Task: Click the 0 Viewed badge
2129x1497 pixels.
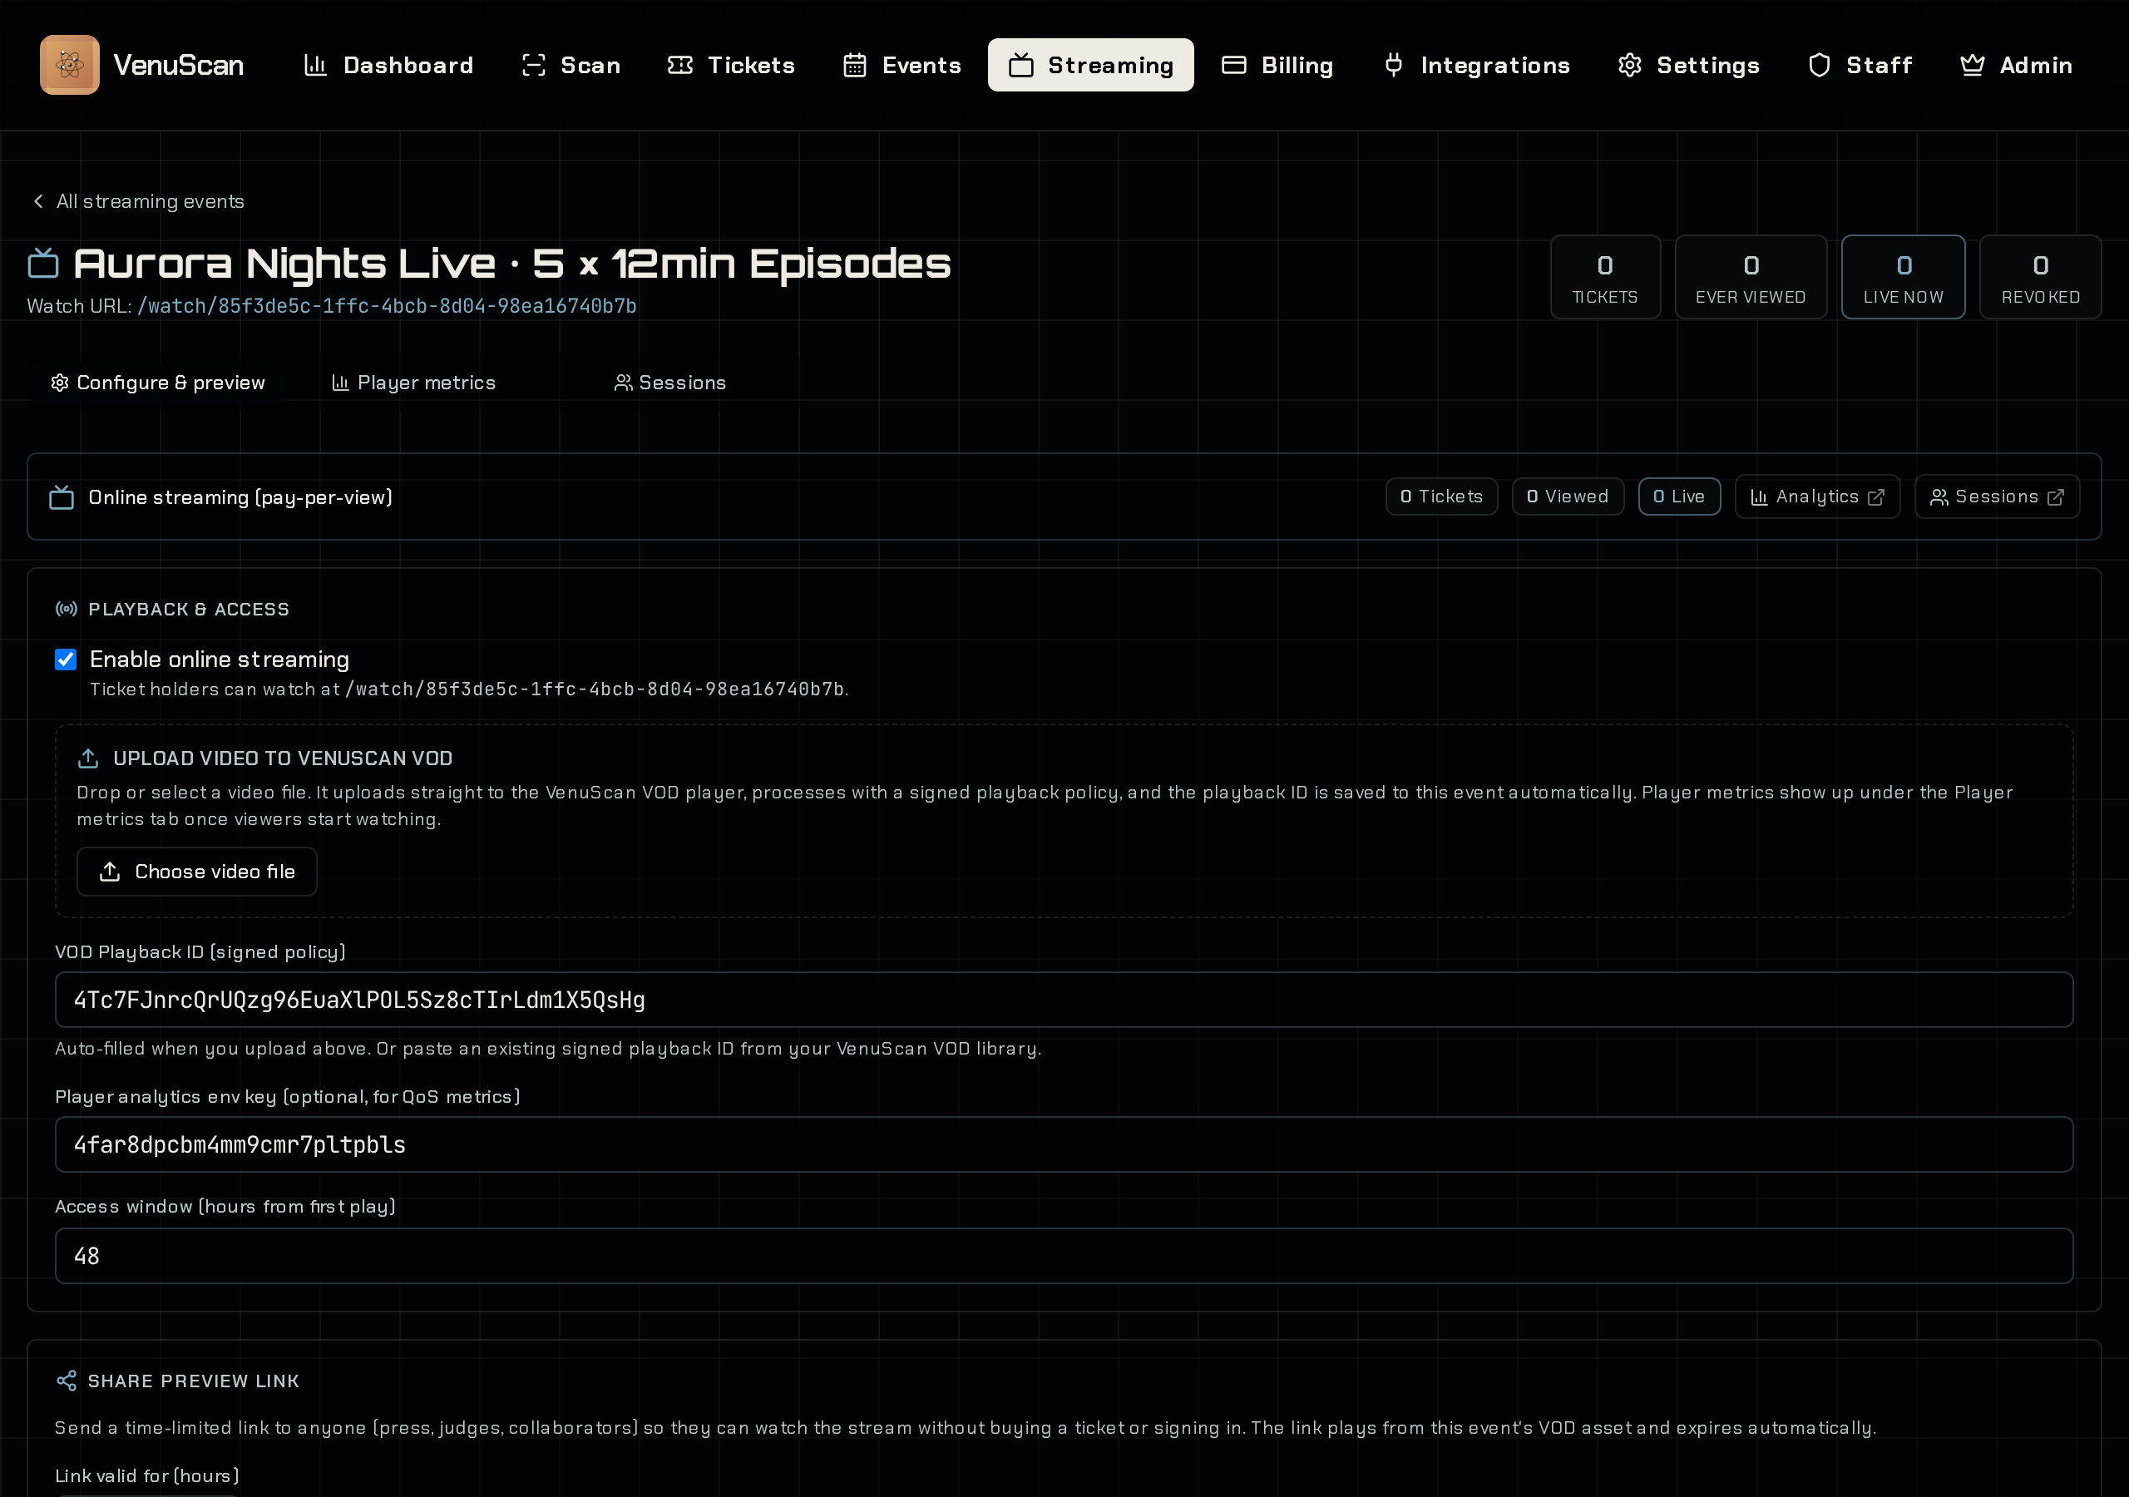Action: 1567,497
